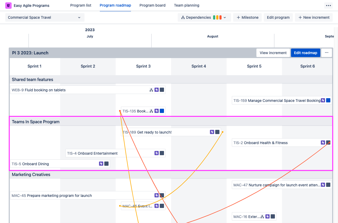The height and width of the screenshot is (223, 338).
Task: Click dependency icon on WEB-9 card
Action: [x=151, y=90]
